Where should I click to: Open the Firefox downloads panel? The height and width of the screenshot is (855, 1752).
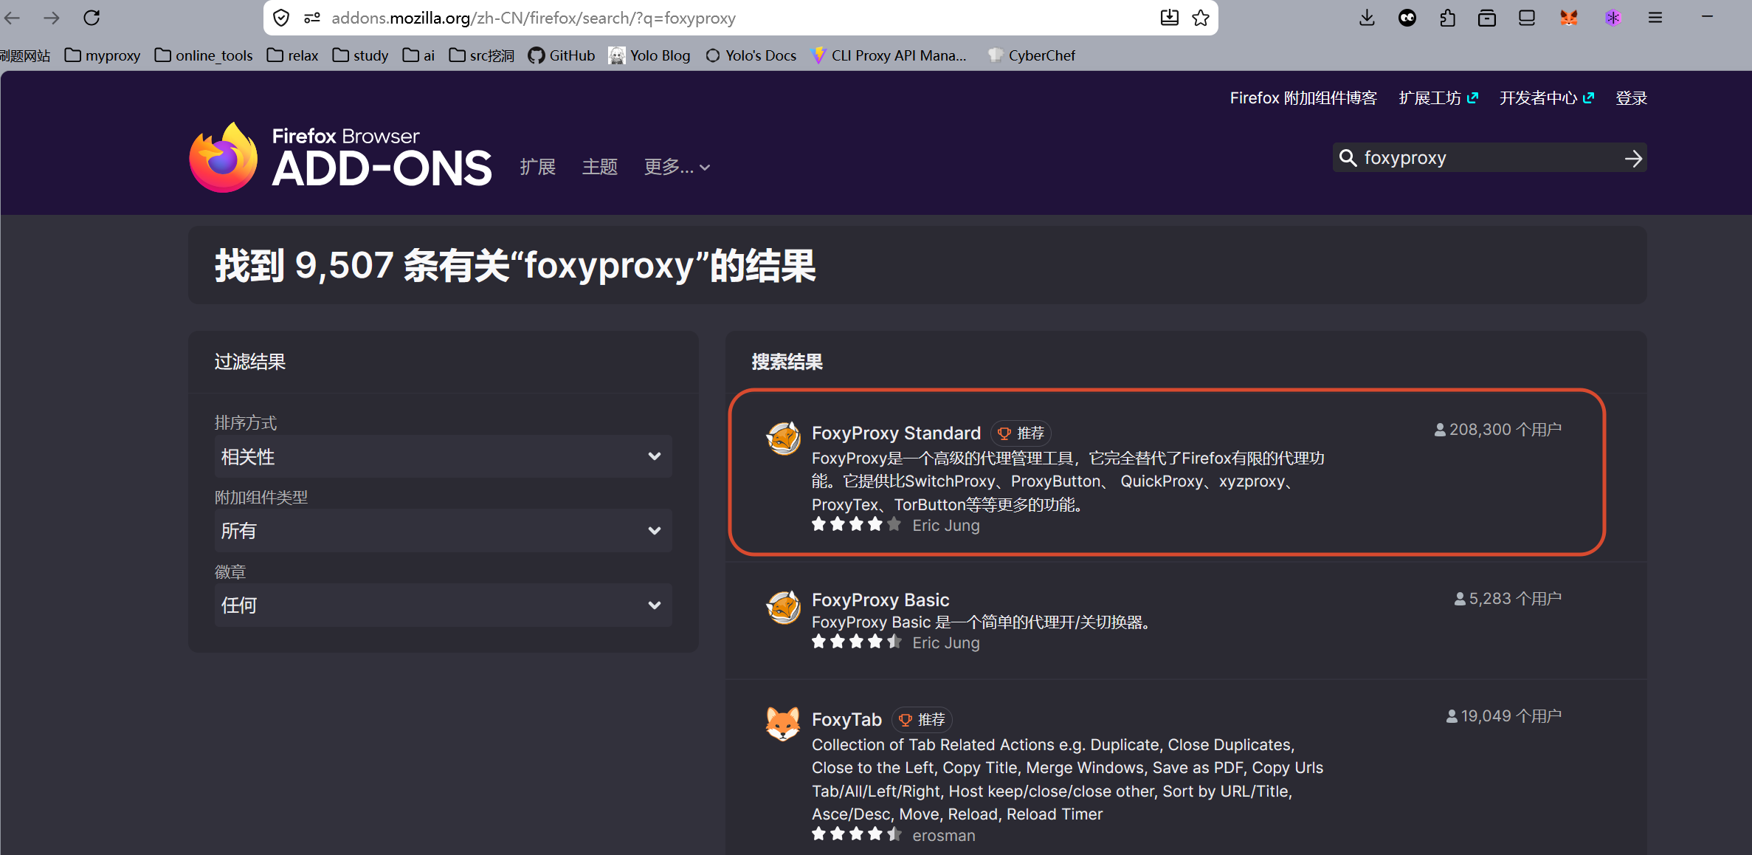[1367, 18]
